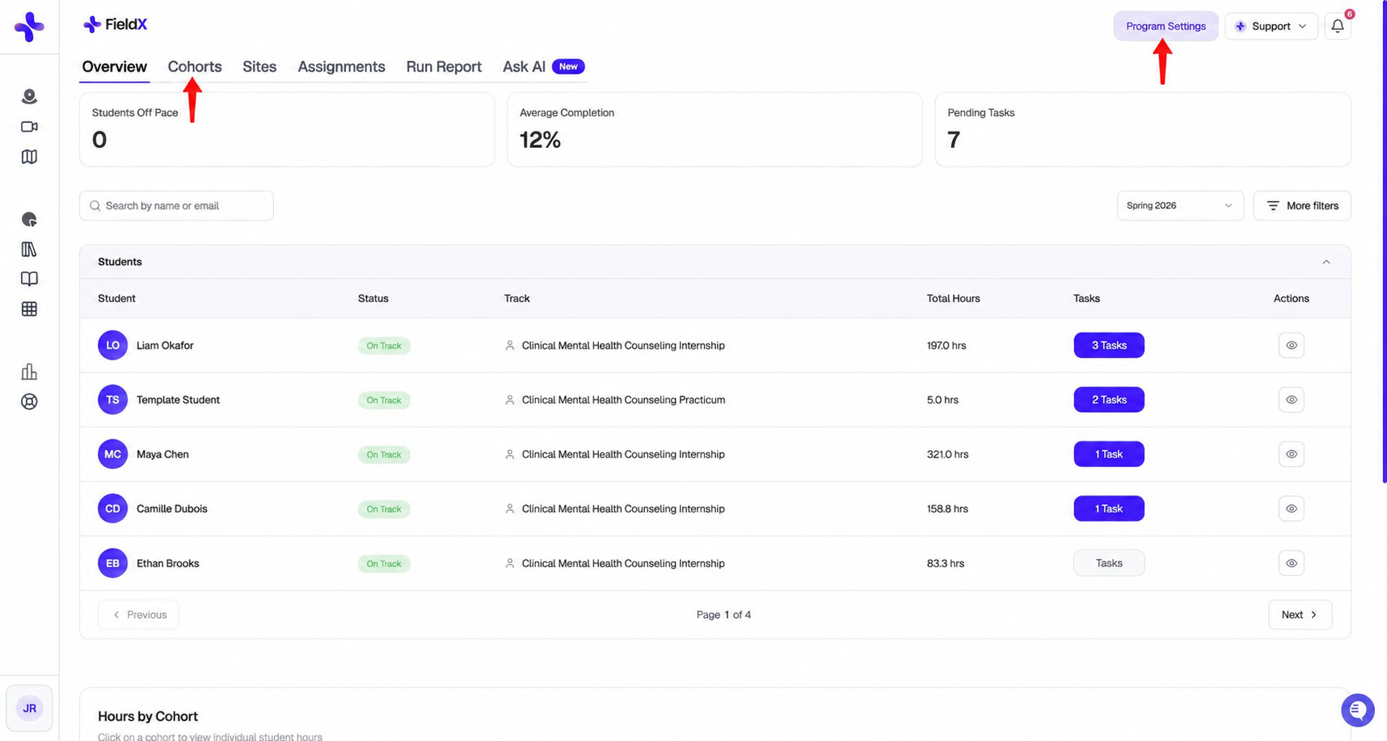Click the Hours by Cohort heading
Image resolution: width=1387 pixels, height=741 pixels.
[148, 716]
